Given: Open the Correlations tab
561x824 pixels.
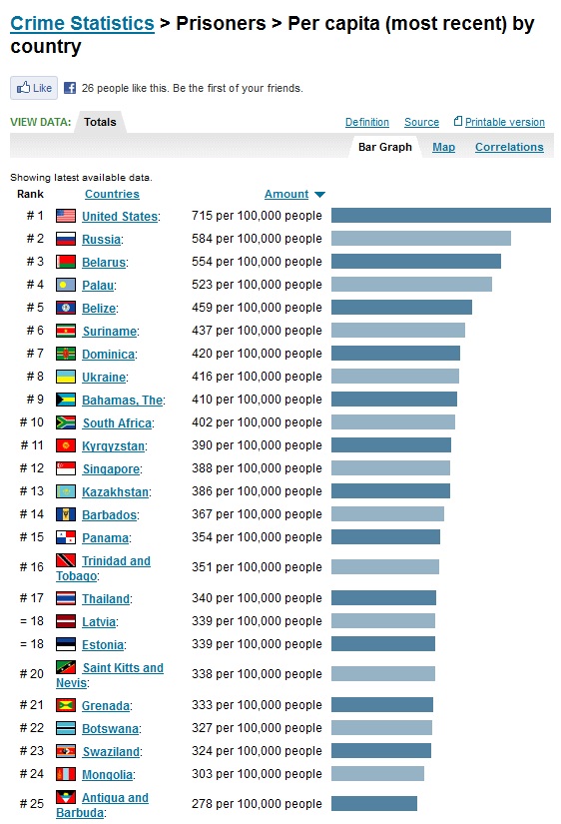Looking at the screenshot, I should 509,147.
